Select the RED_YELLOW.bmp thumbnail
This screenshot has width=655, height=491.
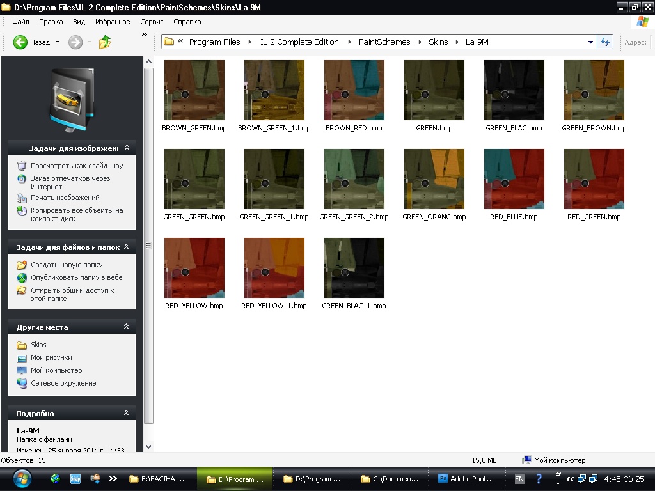(194, 268)
